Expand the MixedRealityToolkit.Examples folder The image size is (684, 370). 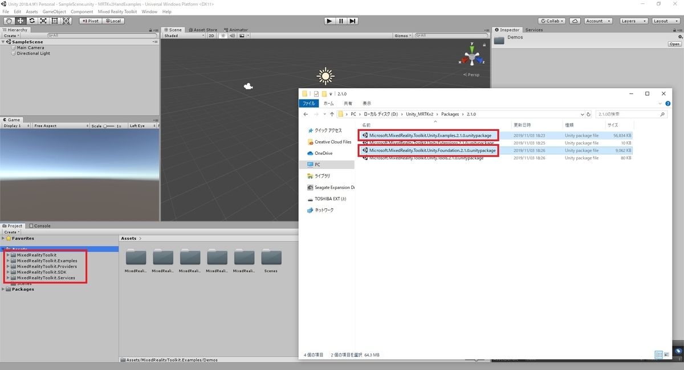(x=9, y=261)
